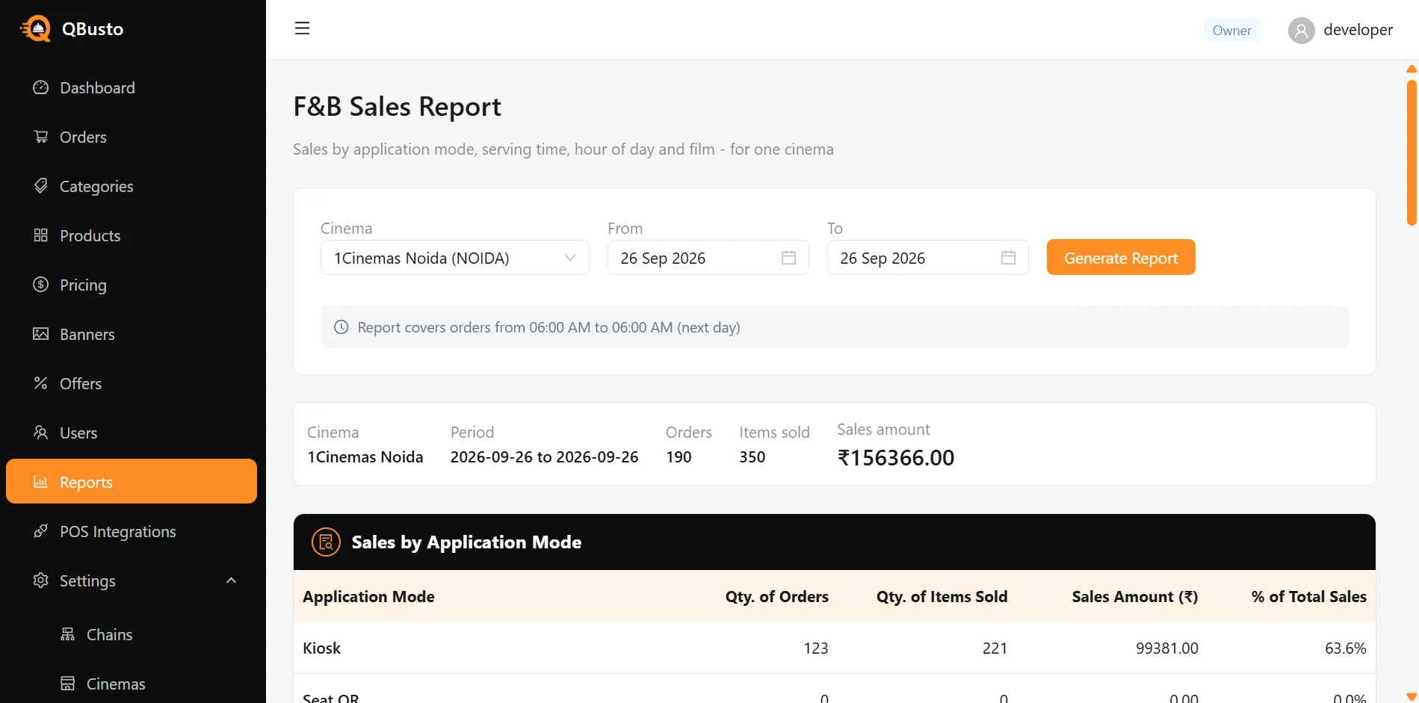Click the 63.6% total sales cell
The height and width of the screenshot is (703, 1419).
coord(1346,648)
